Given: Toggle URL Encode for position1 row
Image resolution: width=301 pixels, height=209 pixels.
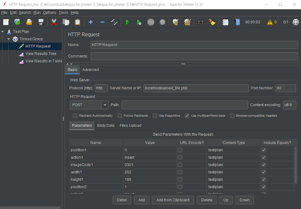Looking at the screenshot, I should click(x=180, y=150).
